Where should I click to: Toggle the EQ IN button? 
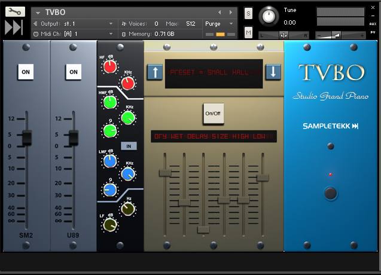[x=129, y=146]
